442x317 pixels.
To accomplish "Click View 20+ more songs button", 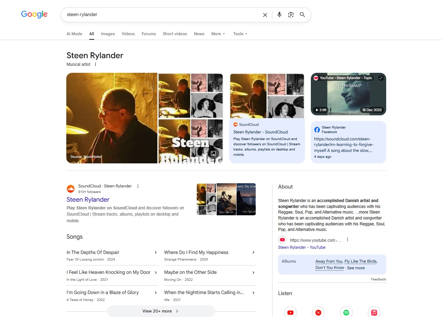I will coord(161,311).
